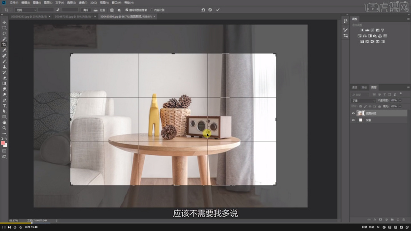Select the Hand tool
The height and width of the screenshot is (231, 411).
pos(4,122)
